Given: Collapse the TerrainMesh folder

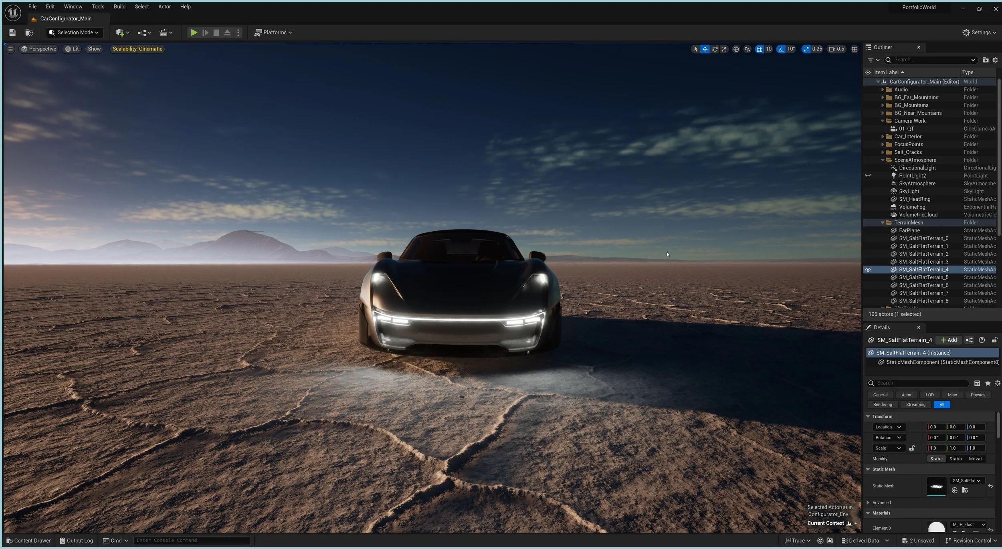Looking at the screenshot, I should click(x=883, y=222).
